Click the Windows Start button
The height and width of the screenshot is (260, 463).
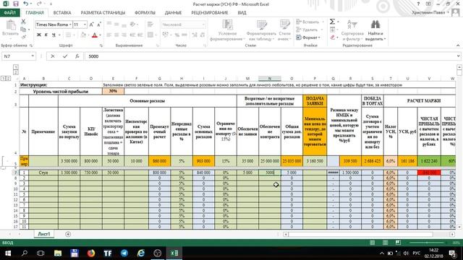pos(8,253)
